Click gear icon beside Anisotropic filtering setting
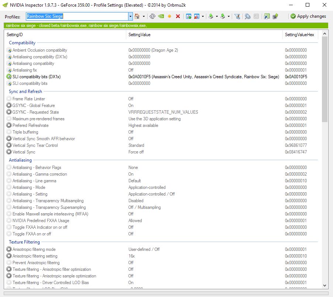 coord(9,256)
